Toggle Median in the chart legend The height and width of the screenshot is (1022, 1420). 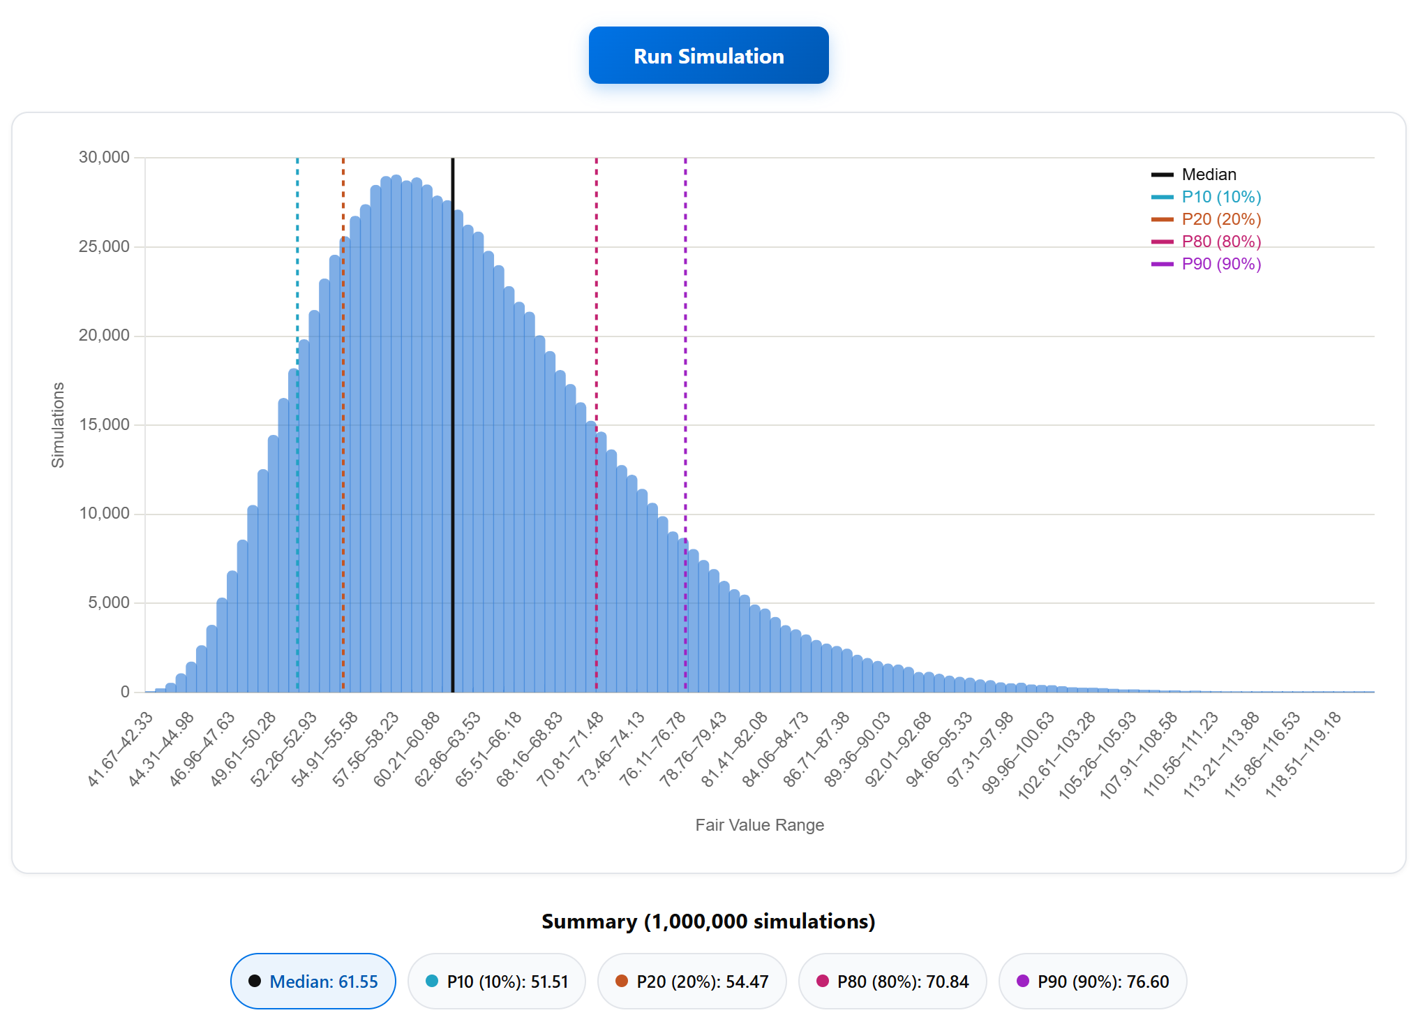pyautogui.click(x=1194, y=175)
